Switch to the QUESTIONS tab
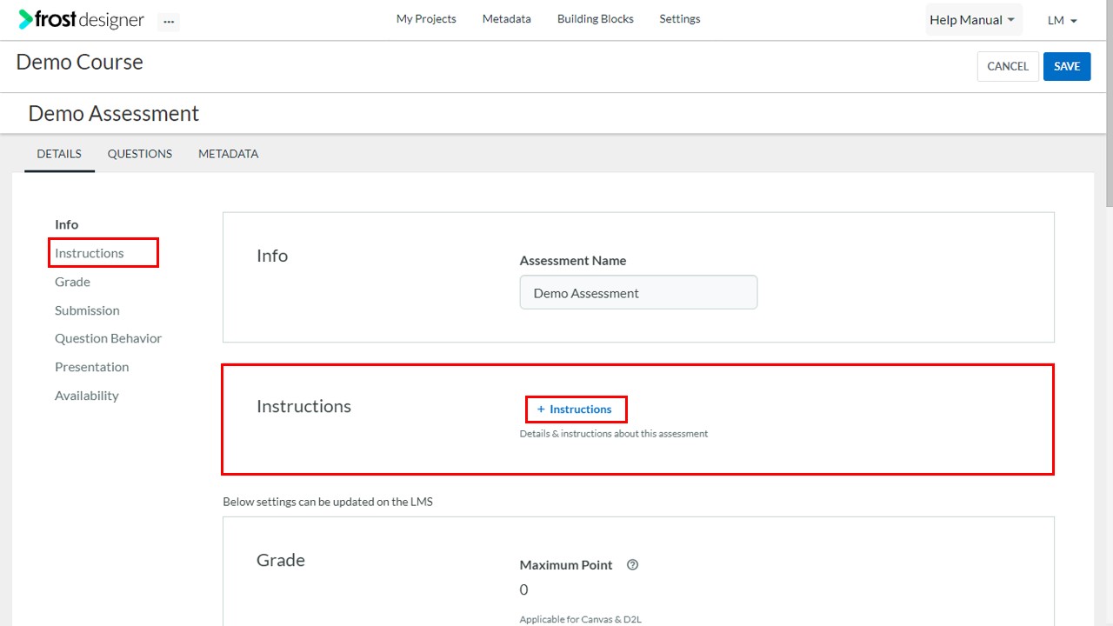This screenshot has height=626, width=1113. coord(140,154)
